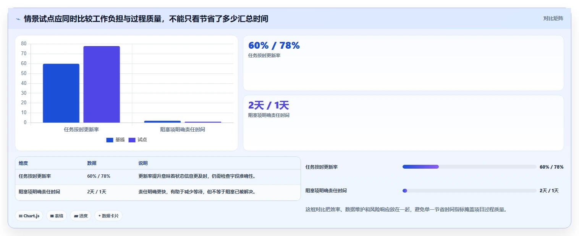This screenshot has height=236, width=579.
Task: Click table cell 60% / 78%
Action: (x=99, y=176)
